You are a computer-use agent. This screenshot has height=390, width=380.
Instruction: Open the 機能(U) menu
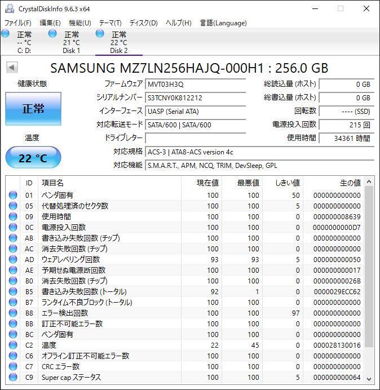[x=80, y=23]
